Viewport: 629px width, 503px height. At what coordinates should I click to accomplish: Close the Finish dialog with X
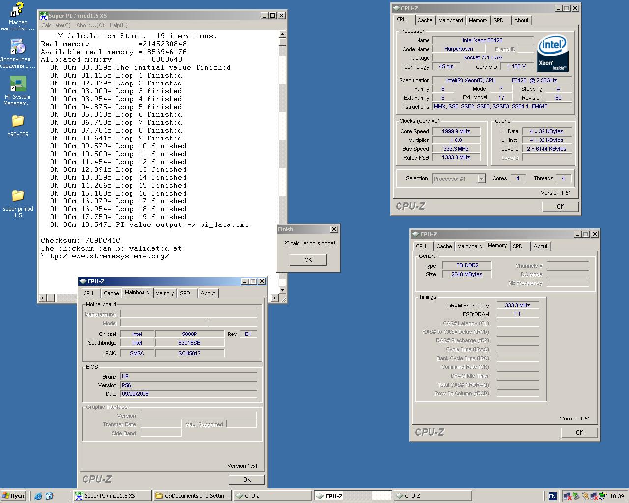(x=334, y=229)
